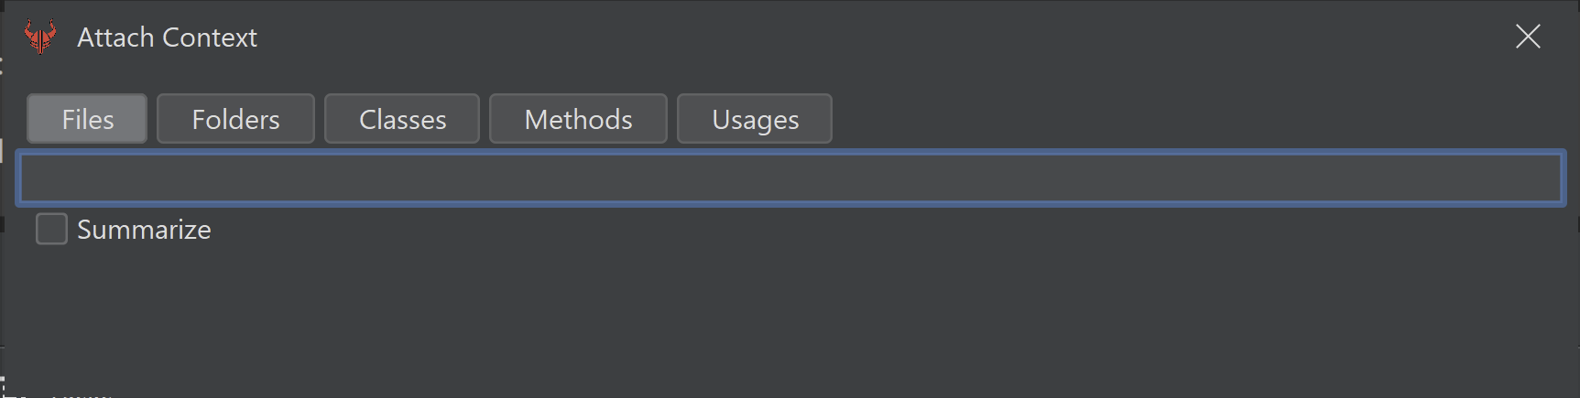Image resolution: width=1580 pixels, height=398 pixels.
Task: Activate the highlighted Files button
Action: [x=87, y=119]
